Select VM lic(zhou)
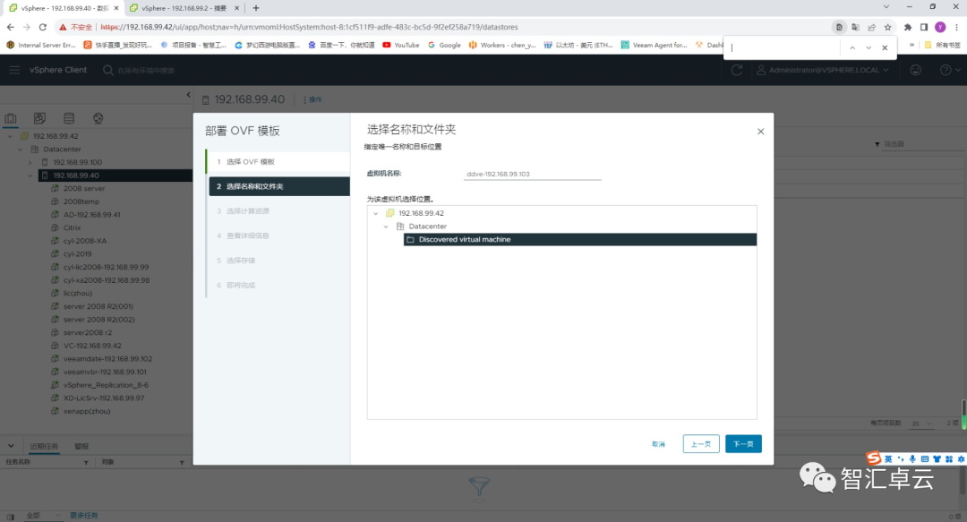Viewport: 967px width, 522px height. point(77,293)
